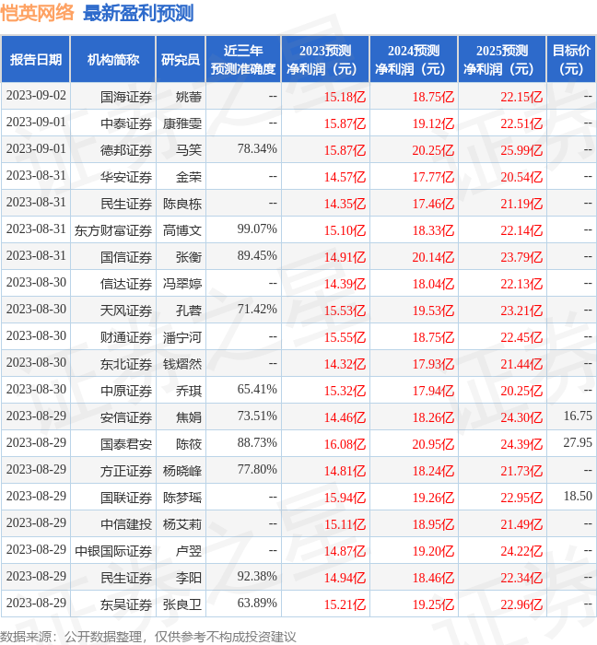Click report date 2023-09-02
Viewport: 597px width, 645px height.
[36, 96]
